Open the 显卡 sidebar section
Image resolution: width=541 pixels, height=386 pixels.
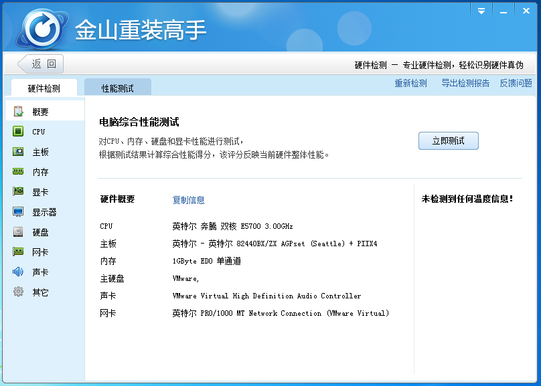pyautogui.click(x=46, y=191)
